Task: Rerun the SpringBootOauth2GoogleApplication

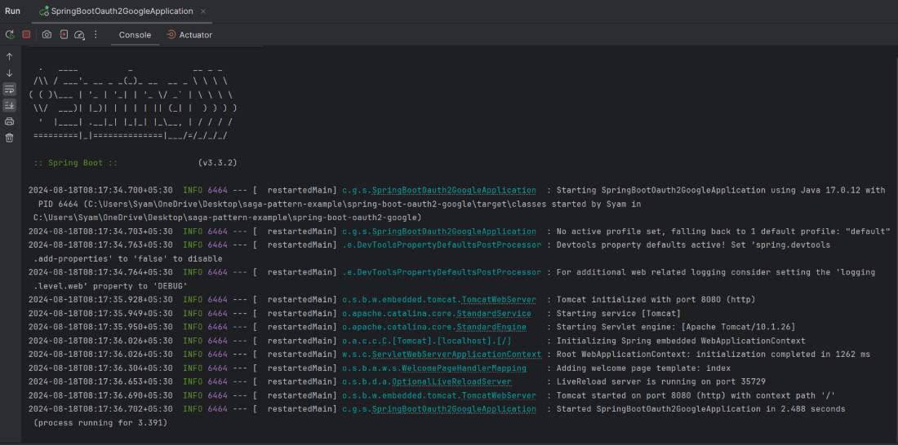Action: point(10,34)
